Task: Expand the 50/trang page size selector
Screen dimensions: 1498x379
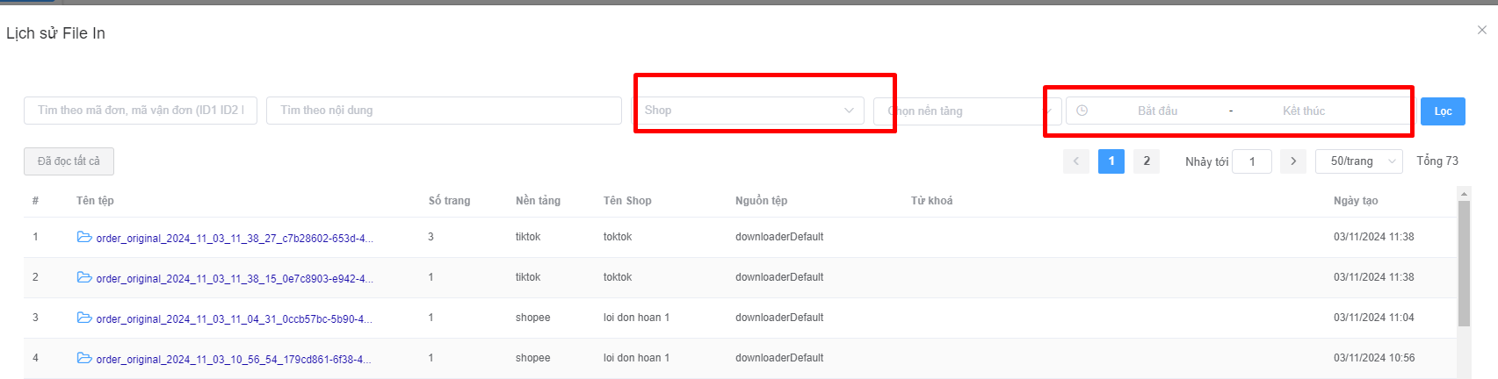Action: tap(1359, 161)
